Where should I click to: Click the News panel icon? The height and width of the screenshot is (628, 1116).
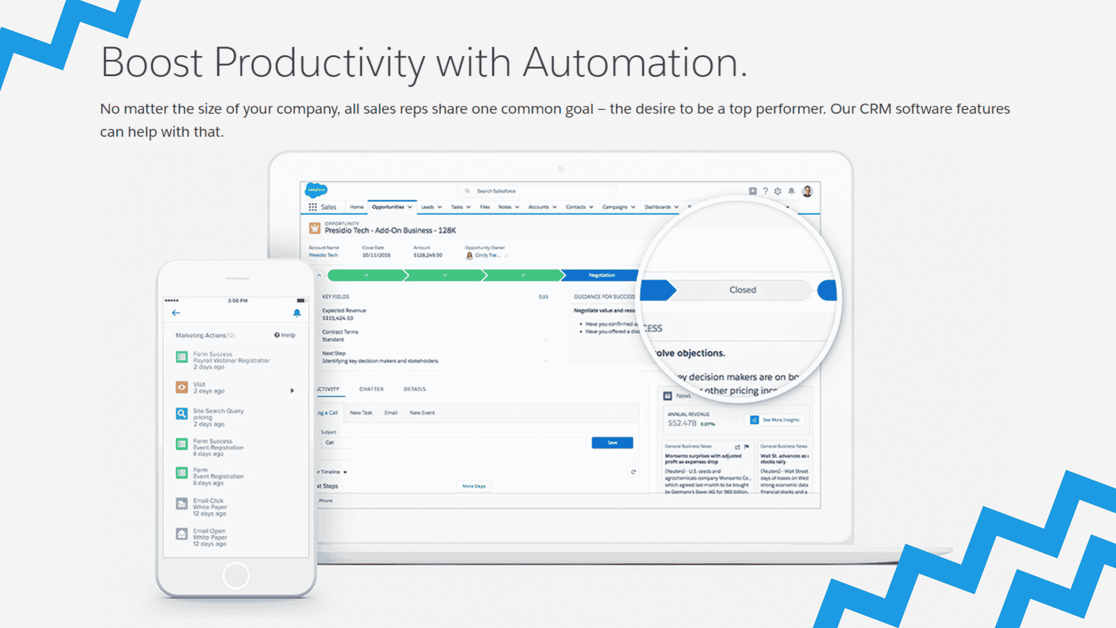coord(668,396)
